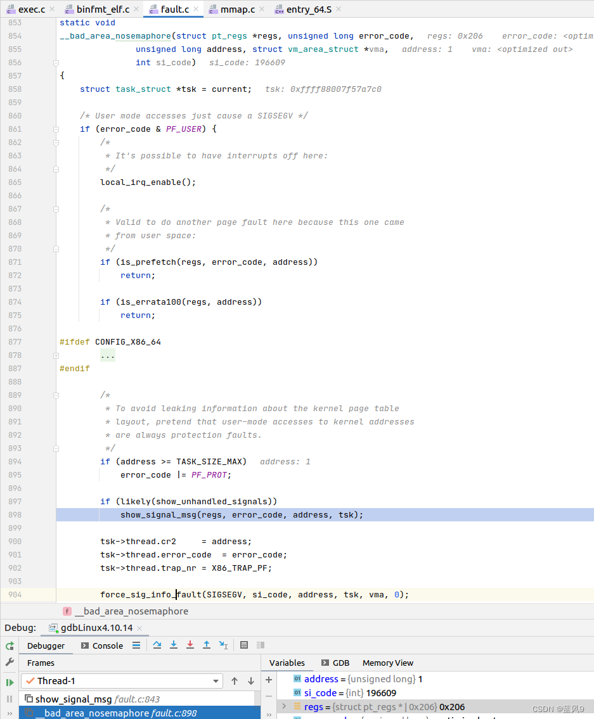The width and height of the screenshot is (594, 719).
Task: Collapse the if block fold at line 861
Action: (x=56, y=129)
